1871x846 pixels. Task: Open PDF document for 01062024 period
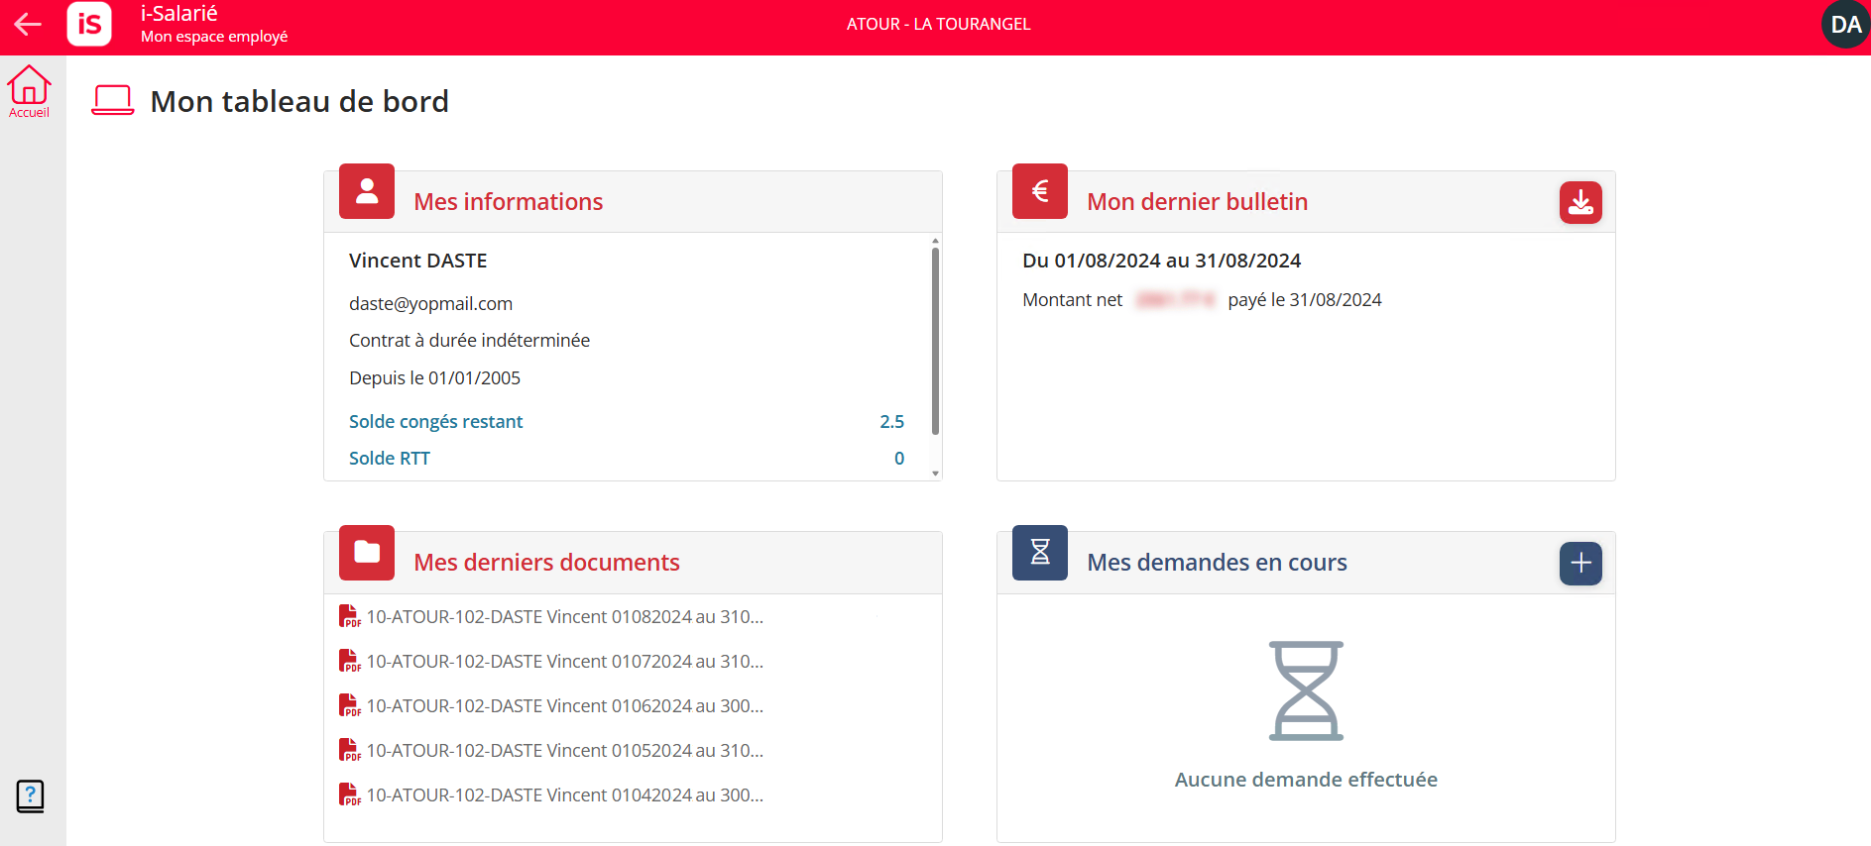click(x=551, y=705)
